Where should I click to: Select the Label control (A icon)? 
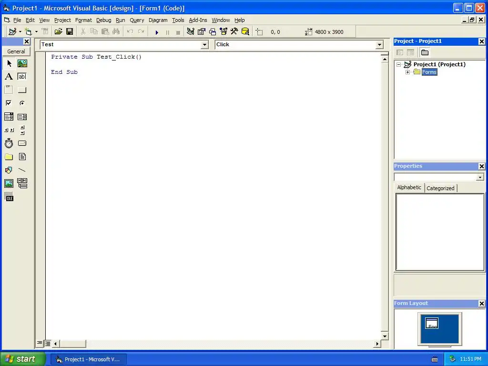tap(9, 77)
